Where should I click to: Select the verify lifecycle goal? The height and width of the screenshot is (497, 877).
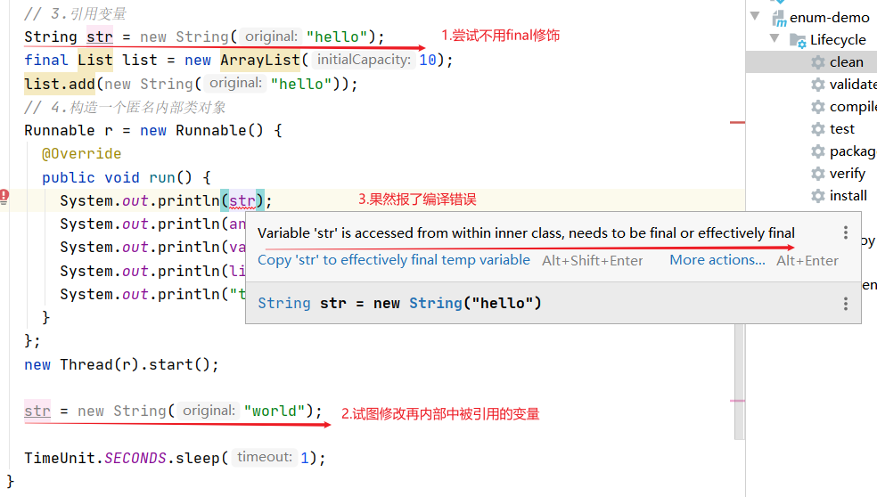[848, 174]
